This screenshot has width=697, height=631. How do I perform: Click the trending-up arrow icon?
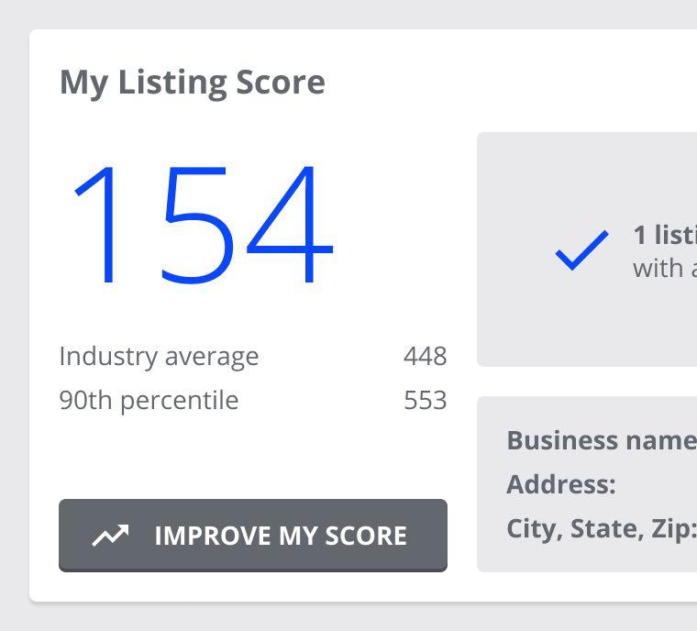pyautogui.click(x=111, y=536)
